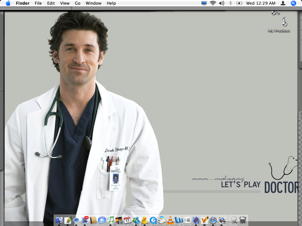Image resolution: width=302 pixels, height=226 pixels.
Task: Open Spotlight search
Action: point(293,3)
